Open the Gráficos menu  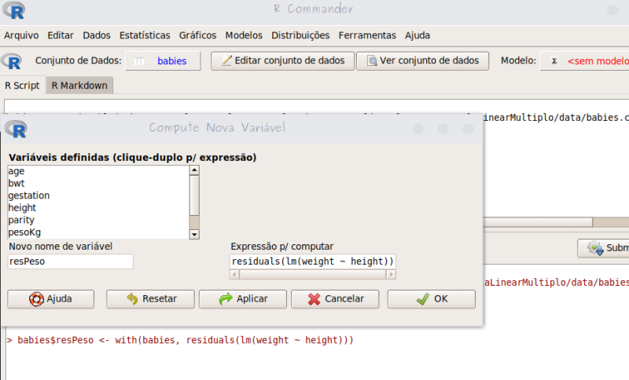197,35
